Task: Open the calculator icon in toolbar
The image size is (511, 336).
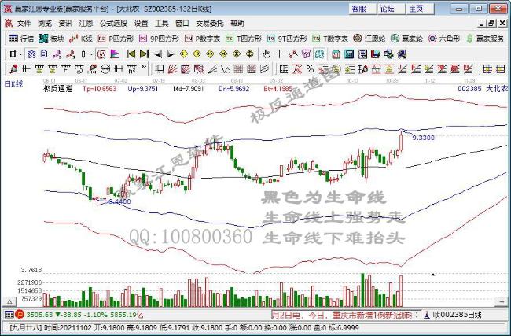Action: (x=349, y=54)
